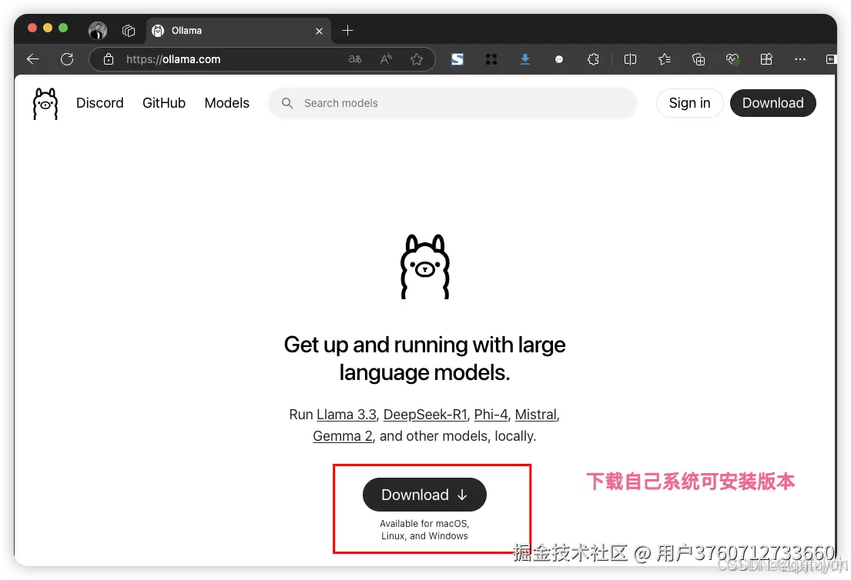Open the screenshot capture extension icon

pyautogui.click(x=491, y=59)
